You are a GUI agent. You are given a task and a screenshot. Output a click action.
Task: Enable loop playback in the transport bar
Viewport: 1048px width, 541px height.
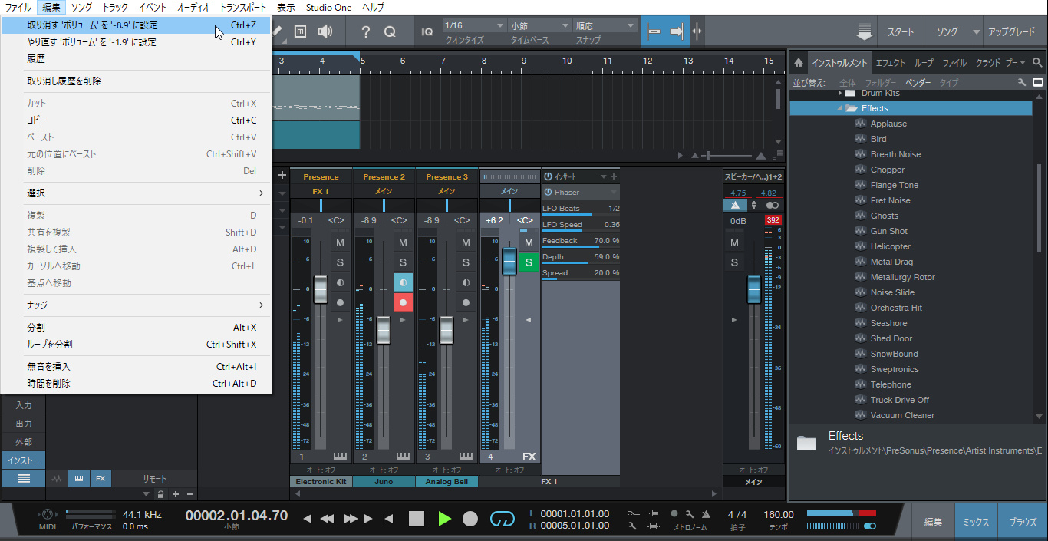(x=503, y=519)
